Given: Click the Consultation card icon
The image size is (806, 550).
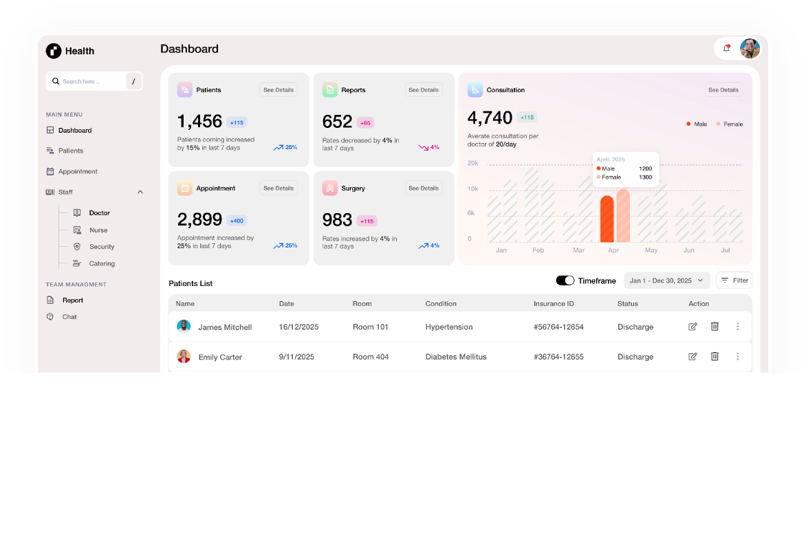Looking at the screenshot, I should [x=475, y=89].
